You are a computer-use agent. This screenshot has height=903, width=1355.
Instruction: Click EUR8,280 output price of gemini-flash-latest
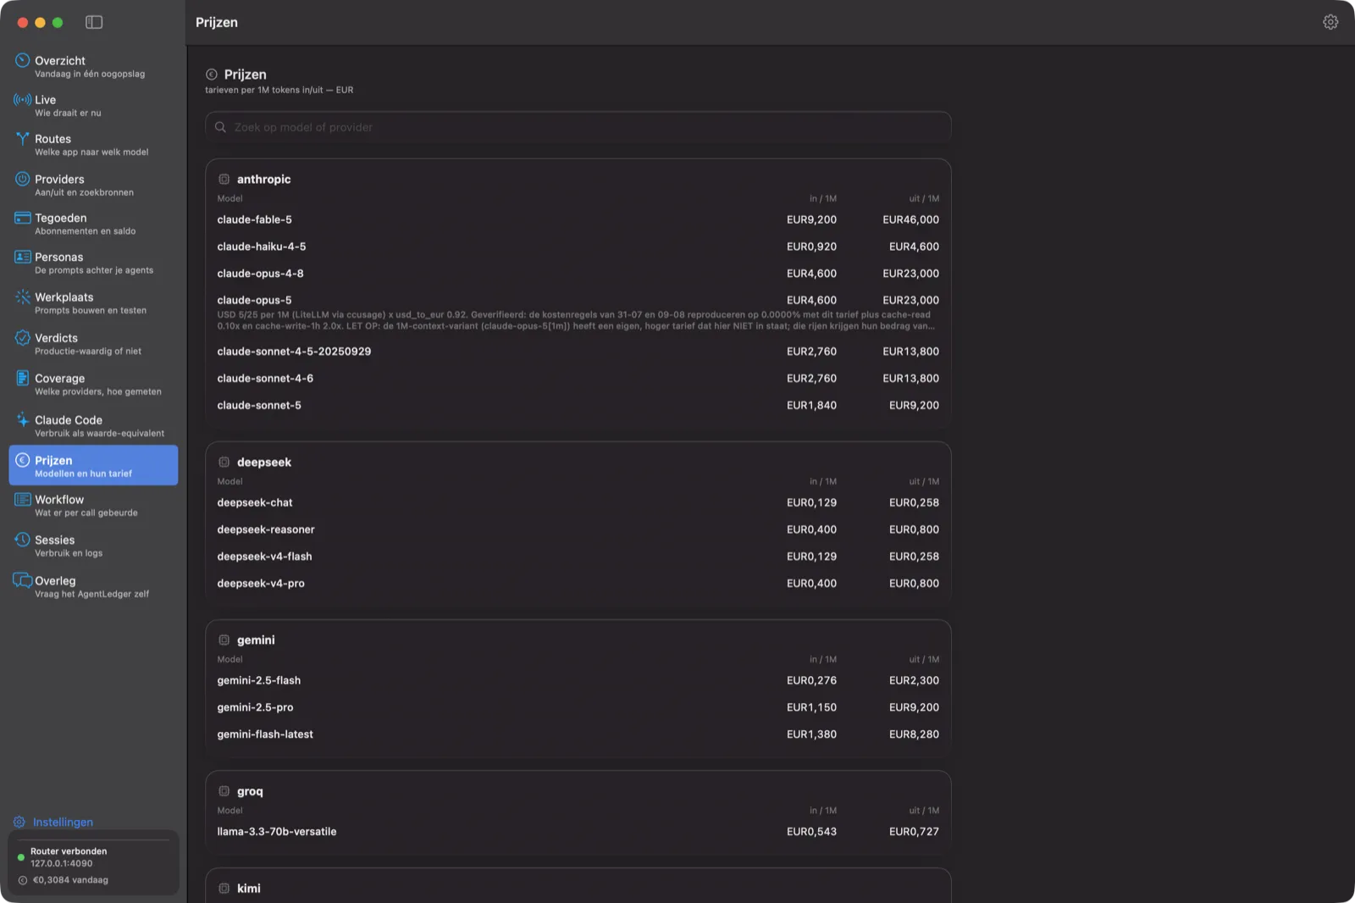pos(914,734)
